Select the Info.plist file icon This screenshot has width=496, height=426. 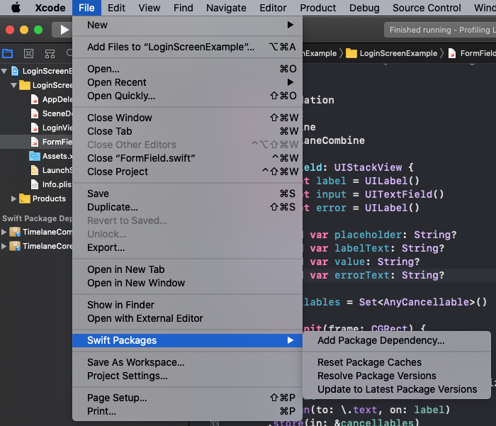coord(35,184)
